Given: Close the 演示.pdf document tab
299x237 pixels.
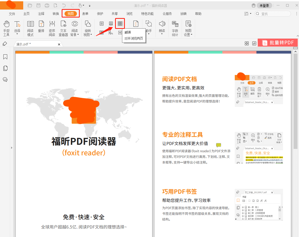Looking at the screenshot, I should pyautogui.click(x=59, y=44).
